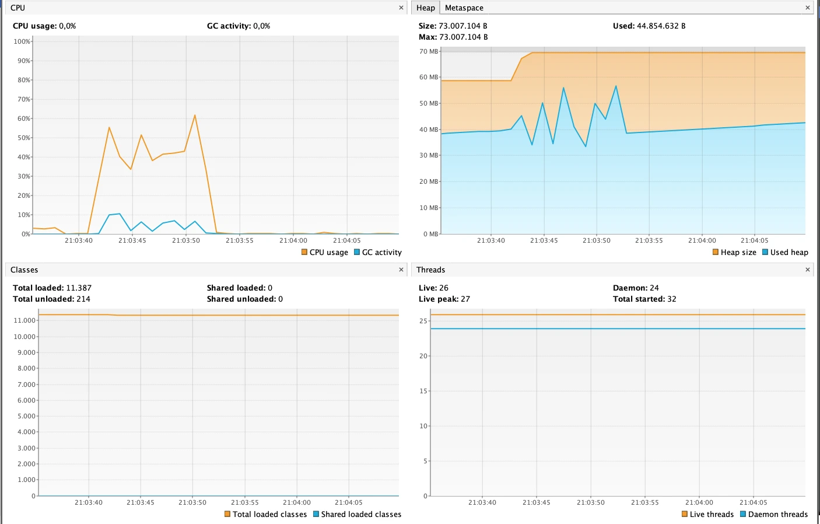Click the 21:03:50 label on the CPU chart
820x524 pixels.
click(x=186, y=240)
